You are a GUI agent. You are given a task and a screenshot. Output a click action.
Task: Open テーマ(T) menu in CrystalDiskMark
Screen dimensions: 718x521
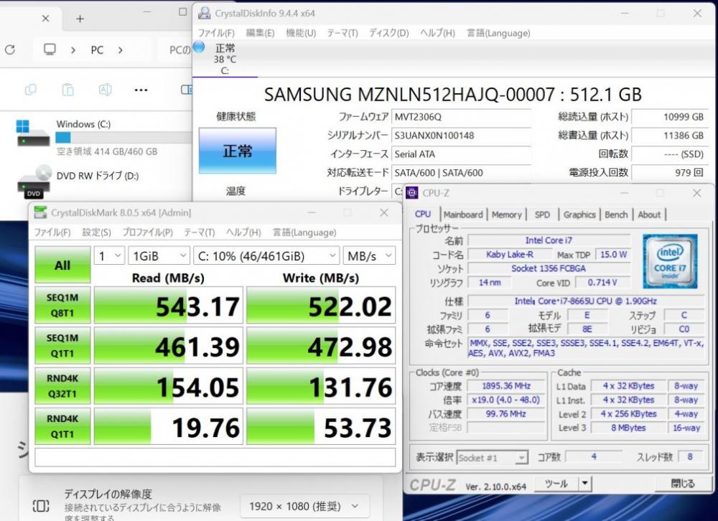pos(199,233)
